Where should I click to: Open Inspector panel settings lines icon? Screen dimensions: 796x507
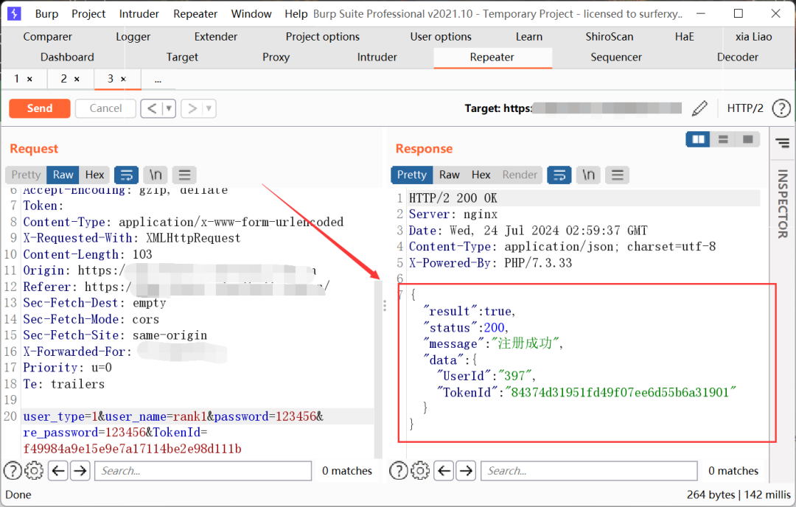coord(782,143)
